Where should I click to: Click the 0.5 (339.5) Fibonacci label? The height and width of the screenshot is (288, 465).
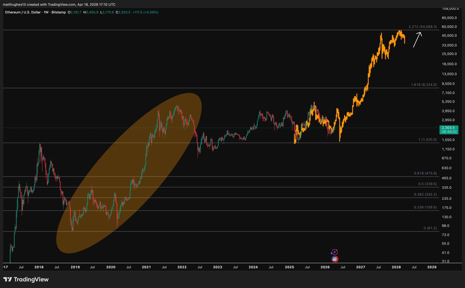point(427,184)
